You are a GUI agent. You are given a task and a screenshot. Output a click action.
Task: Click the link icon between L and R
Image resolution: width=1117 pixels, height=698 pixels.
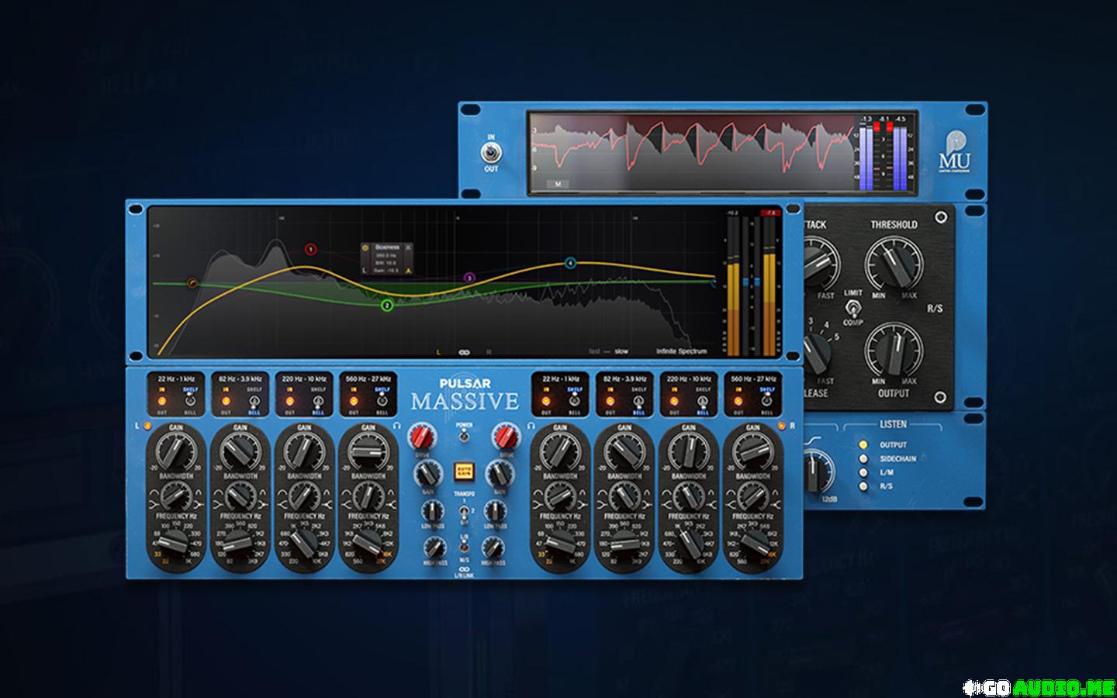464,351
